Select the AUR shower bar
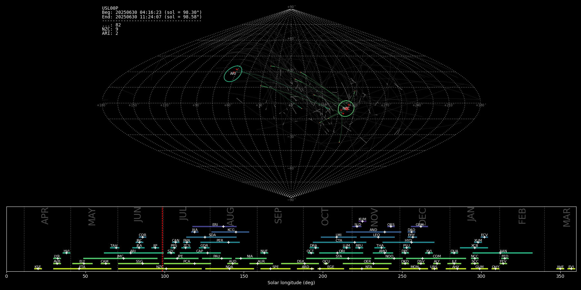581x290 pixels. click(261, 264)
